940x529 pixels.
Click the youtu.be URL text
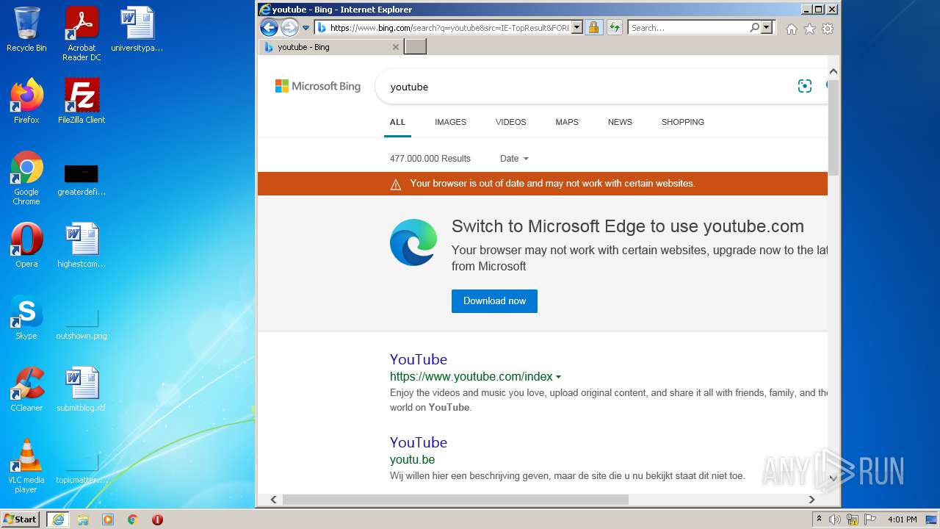click(412, 460)
